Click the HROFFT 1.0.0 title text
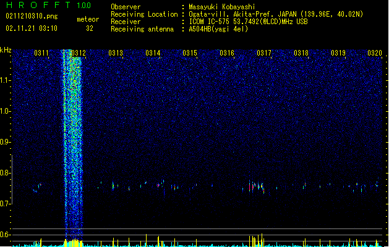The height and width of the screenshot is (247, 389). pyautogui.click(x=48, y=5)
